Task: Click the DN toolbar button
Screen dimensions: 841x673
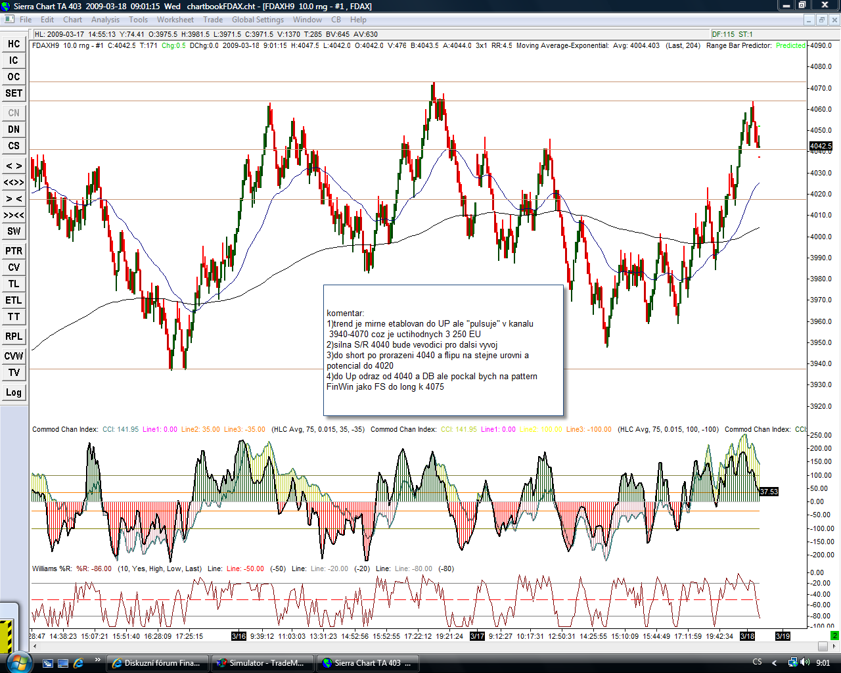Action: (14, 129)
